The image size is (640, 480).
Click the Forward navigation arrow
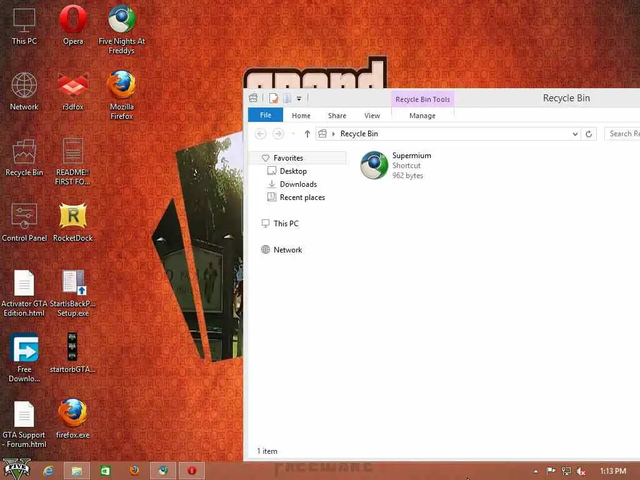[278, 134]
